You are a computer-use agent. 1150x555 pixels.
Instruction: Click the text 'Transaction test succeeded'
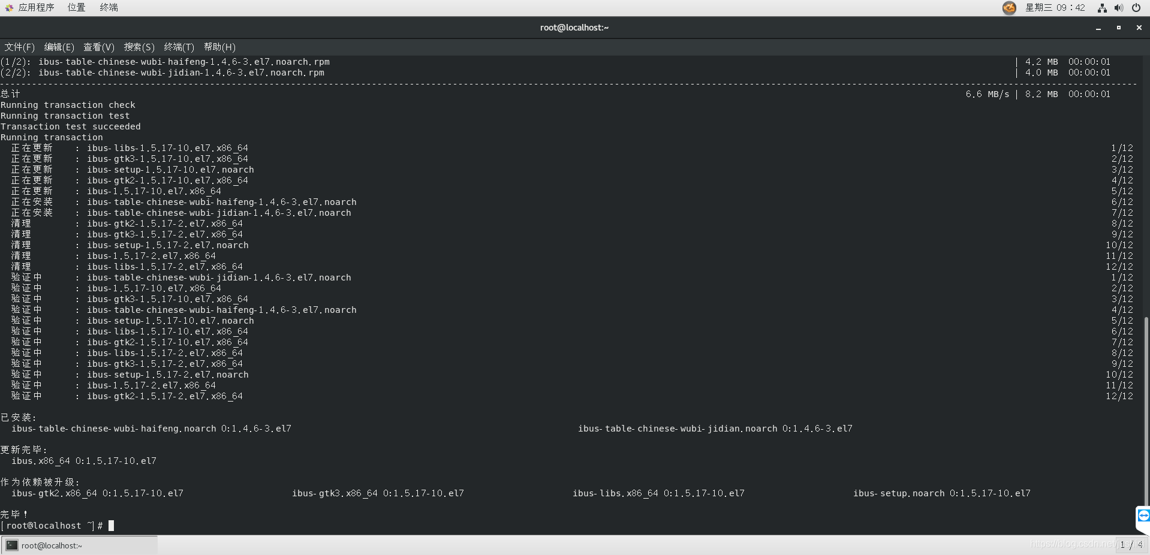click(71, 126)
